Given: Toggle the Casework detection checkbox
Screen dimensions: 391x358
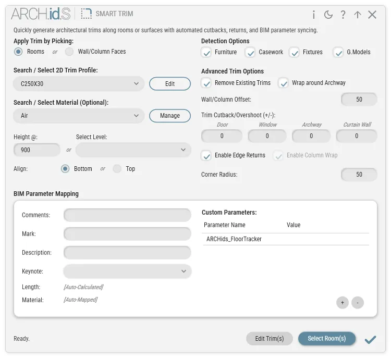Looking at the screenshot, I should [250, 52].
